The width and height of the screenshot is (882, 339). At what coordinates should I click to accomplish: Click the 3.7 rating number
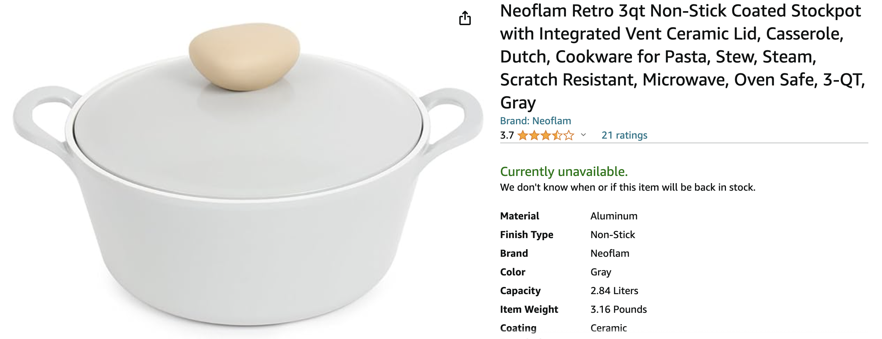(507, 135)
